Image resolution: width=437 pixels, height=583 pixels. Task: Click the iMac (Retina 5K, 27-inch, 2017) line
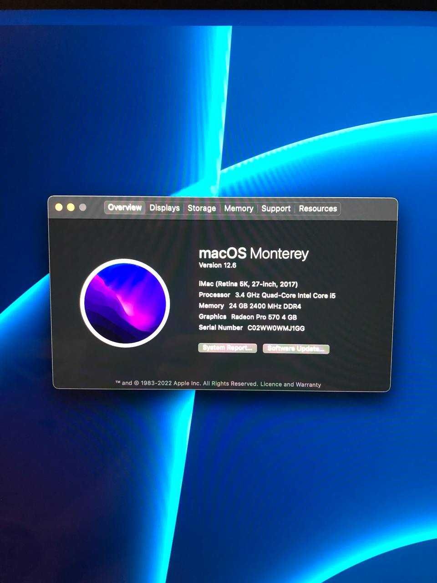(248, 284)
